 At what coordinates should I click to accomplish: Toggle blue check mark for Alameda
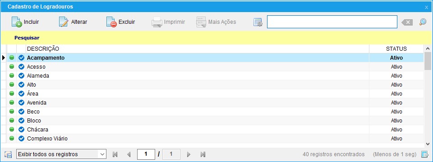pos(21,76)
